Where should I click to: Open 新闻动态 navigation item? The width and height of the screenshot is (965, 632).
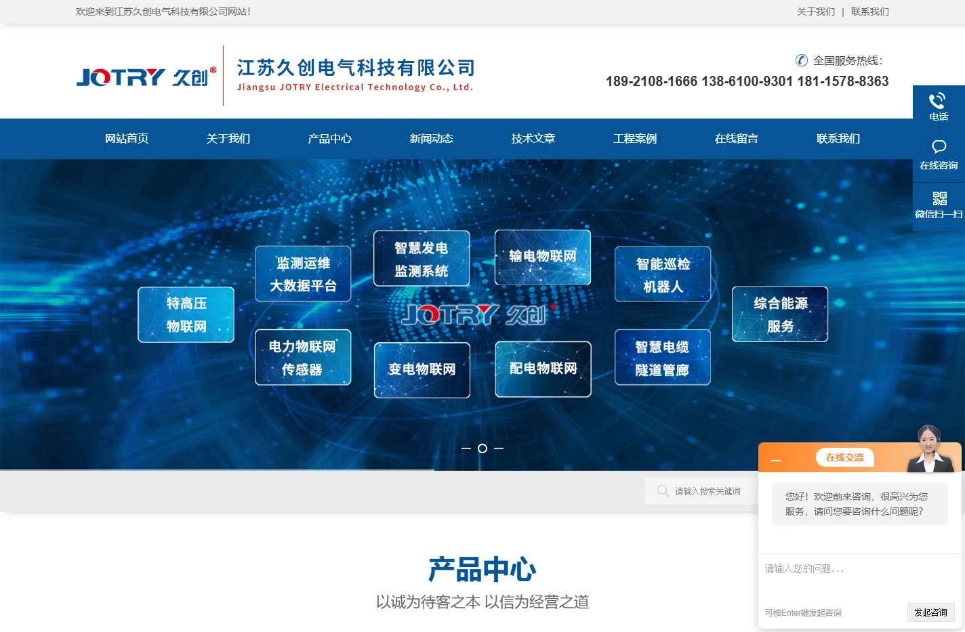(432, 139)
